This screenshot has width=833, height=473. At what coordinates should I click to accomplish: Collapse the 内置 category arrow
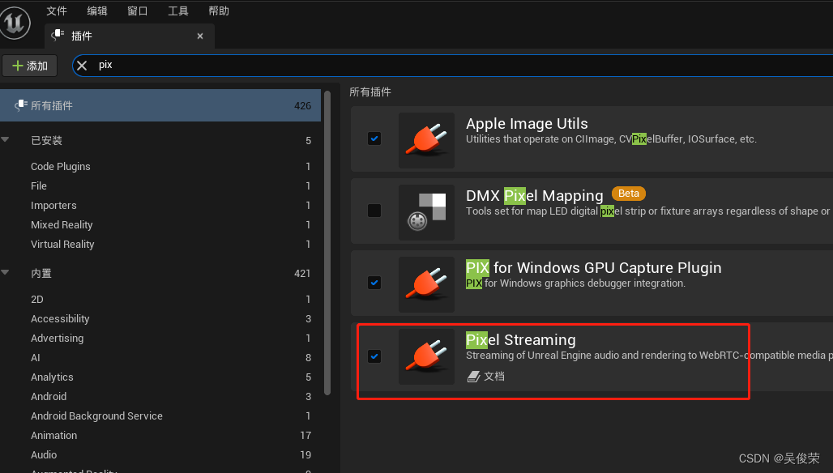pos(6,272)
